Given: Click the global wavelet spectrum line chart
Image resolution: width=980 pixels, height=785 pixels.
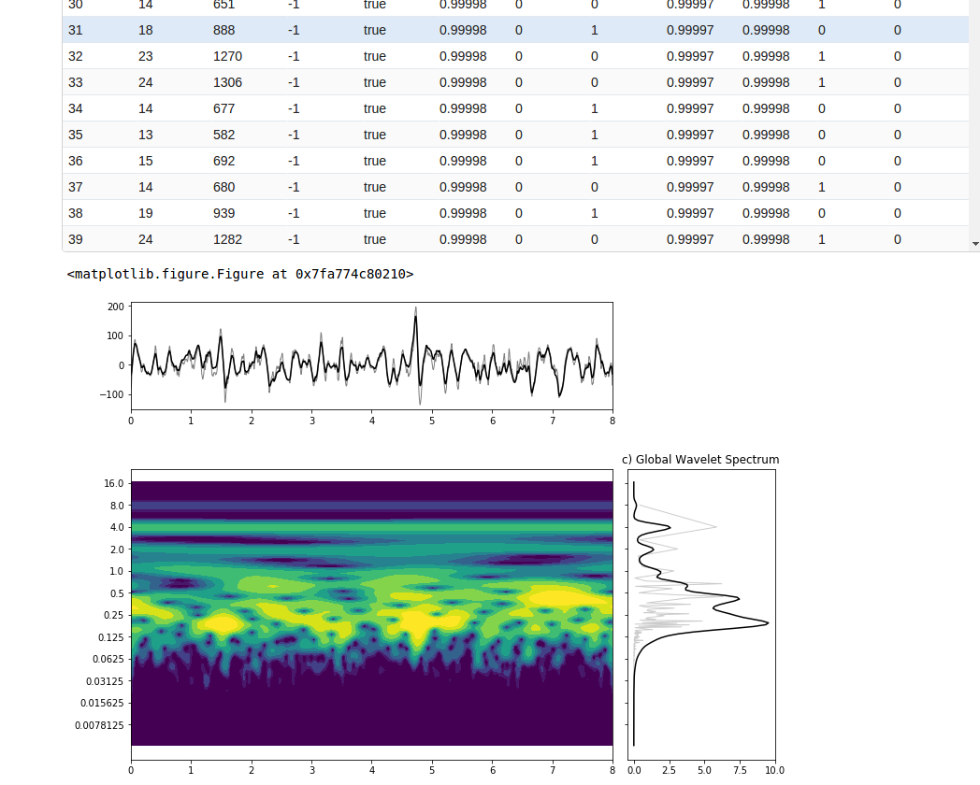Looking at the screenshot, I should tap(700, 614).
